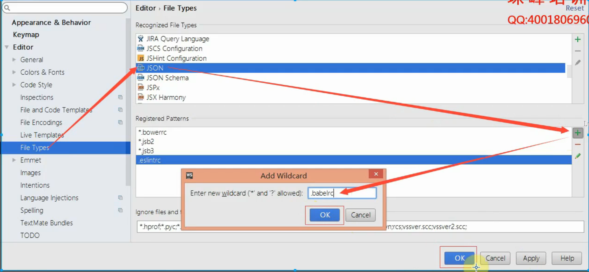This screenshot has height=272, width=589.
Task: Select TextMate Bundles in the tree
Action: pyautogui.click(x=47, y=223)
